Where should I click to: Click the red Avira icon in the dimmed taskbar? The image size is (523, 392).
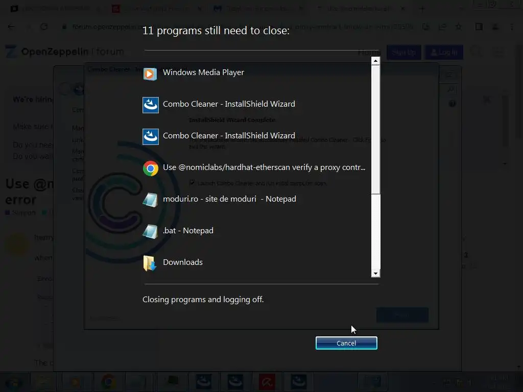(267, 382)
